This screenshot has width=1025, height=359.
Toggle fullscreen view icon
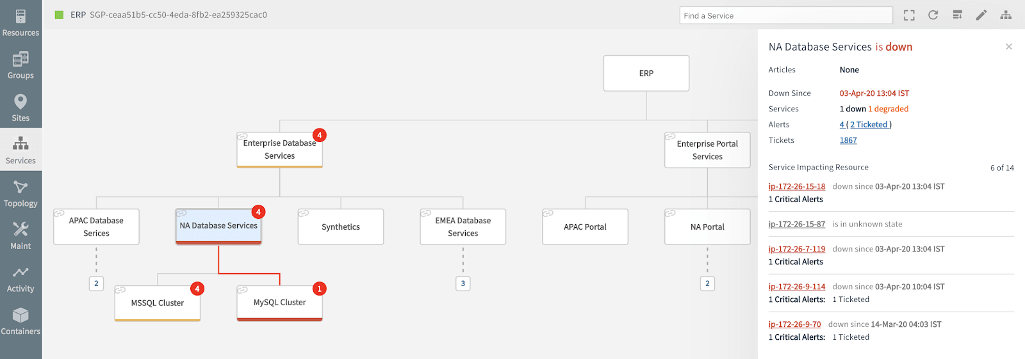point(909,15)
